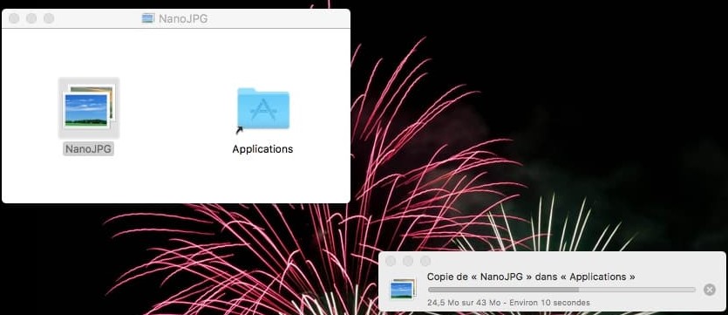Viewport: 728px width, 315px height.
Task: Click the NanoJPG icon in copy dialog
Action: coord(403,289)
